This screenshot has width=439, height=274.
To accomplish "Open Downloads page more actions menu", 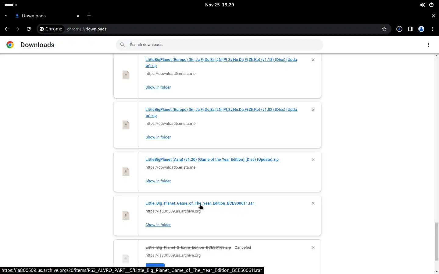I will (x=429, y=45).
